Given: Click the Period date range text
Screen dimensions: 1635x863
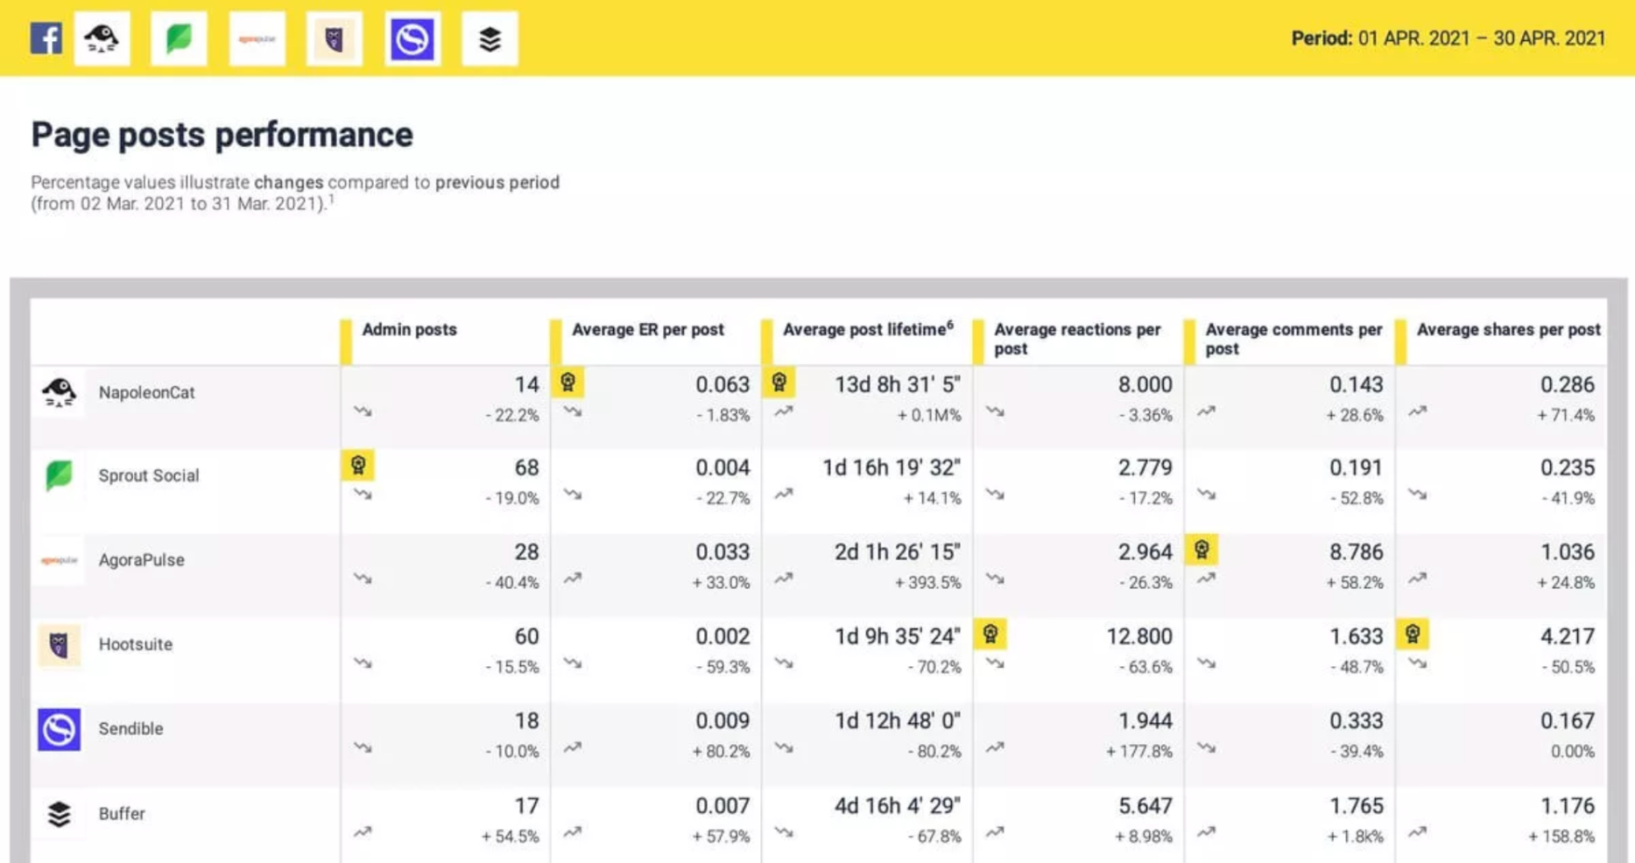Looking at the screenshot, I should coord(1448,39).
